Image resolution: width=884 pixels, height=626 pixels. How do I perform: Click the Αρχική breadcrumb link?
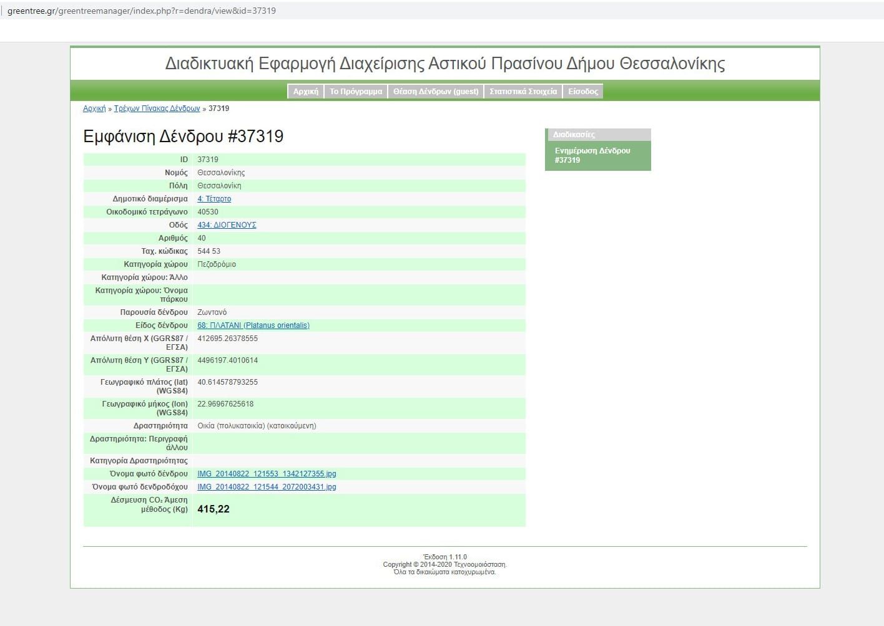click(94, 108)
